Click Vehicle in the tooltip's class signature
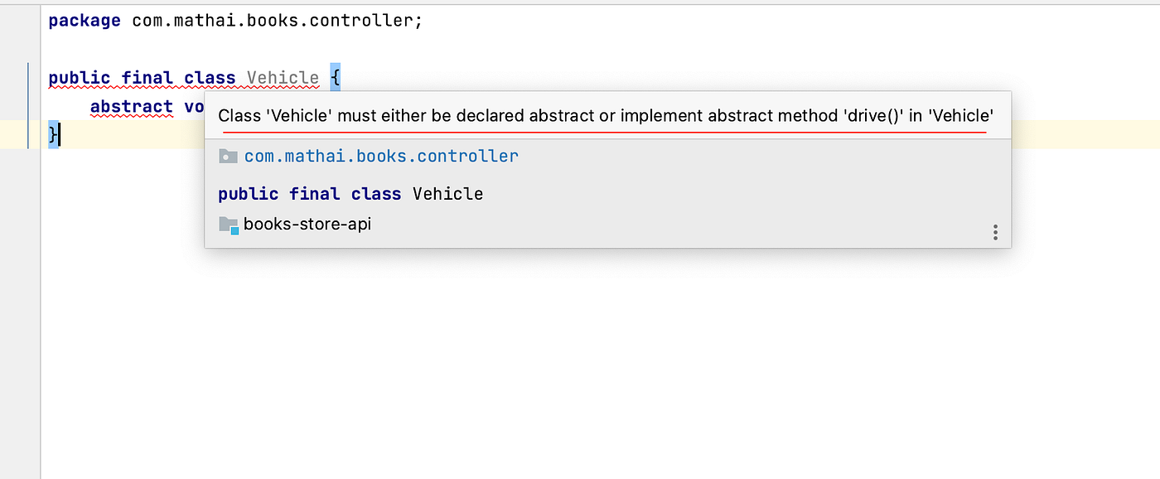This screenshot has height=479, width=1160. pyautogui.click(x=448, y=194)
